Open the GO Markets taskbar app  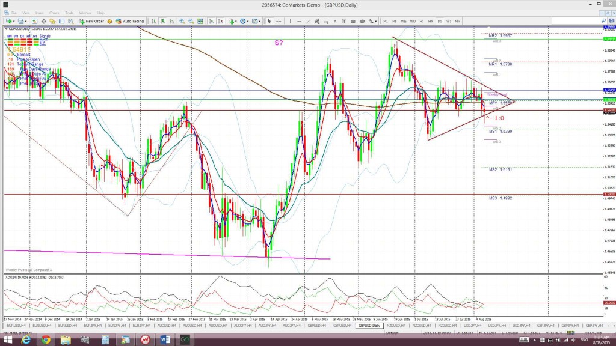pos(185,340)
